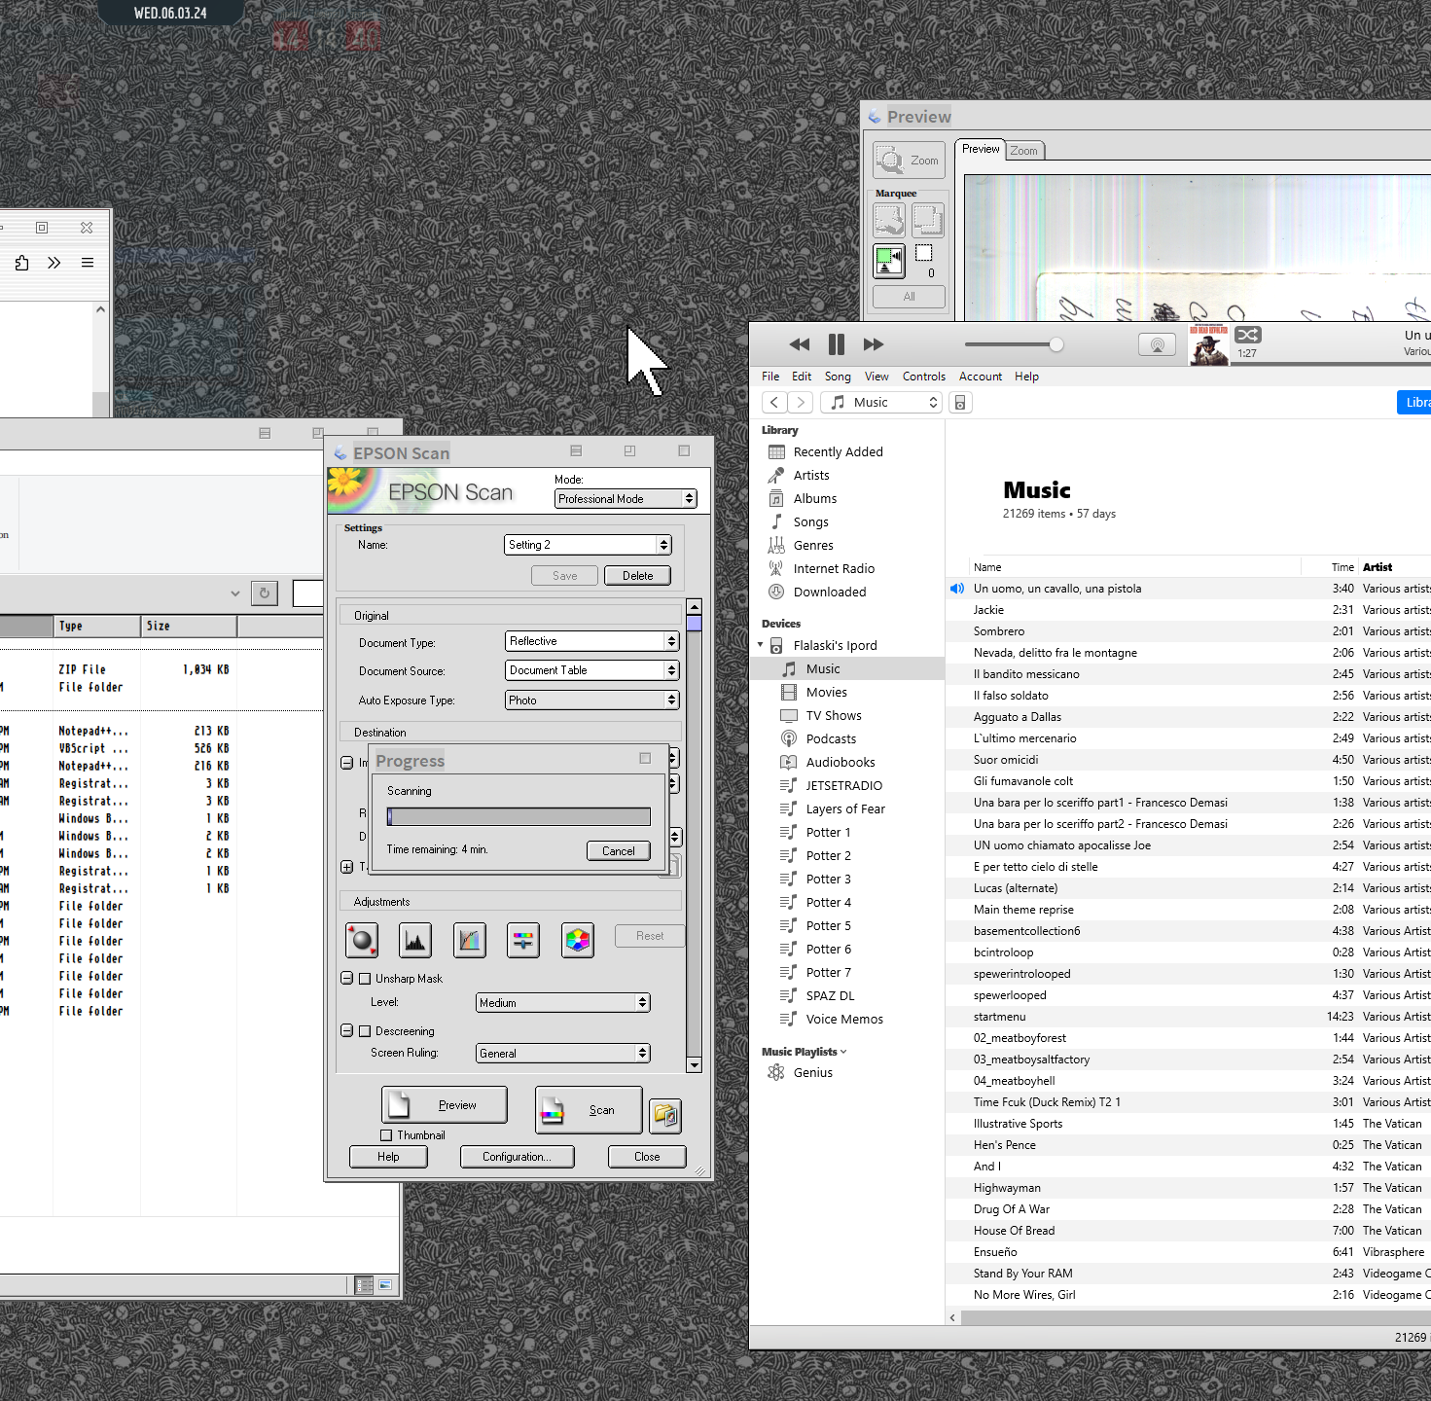Click the Scan button
The width and height of the screenshot is (1431, 1401).
[589, 1110]
